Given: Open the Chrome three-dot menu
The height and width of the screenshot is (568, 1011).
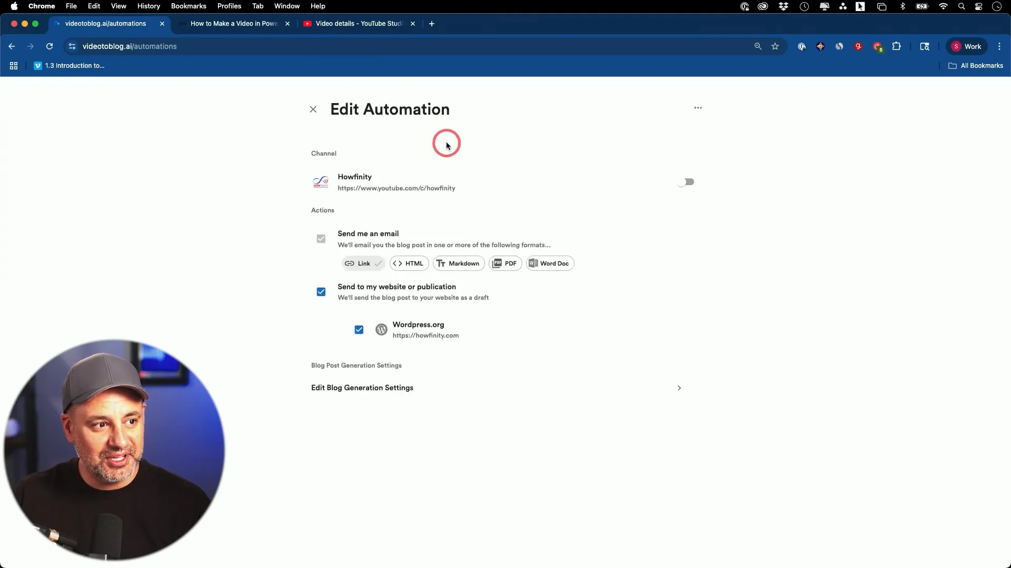Looking at the screenshot, I should 999,46.
